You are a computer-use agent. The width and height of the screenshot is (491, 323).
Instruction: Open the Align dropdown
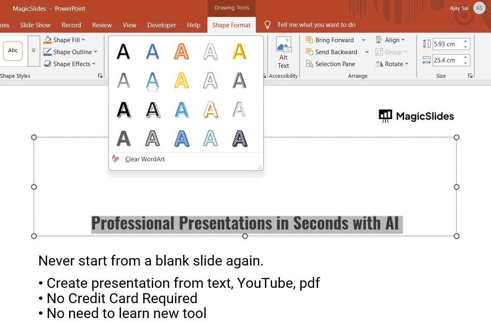[390, 40]
